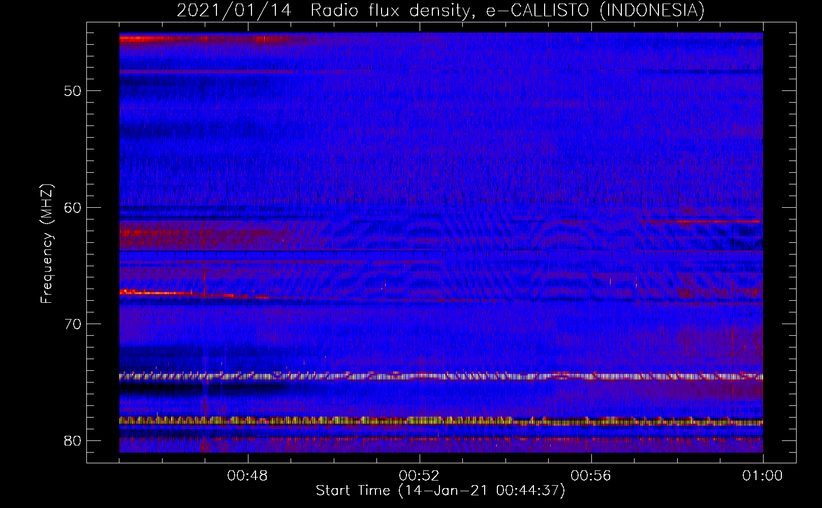Screen dimensions: 822x508
Task: Click the 70 frequency tick label
Action: tap(73, 324)
